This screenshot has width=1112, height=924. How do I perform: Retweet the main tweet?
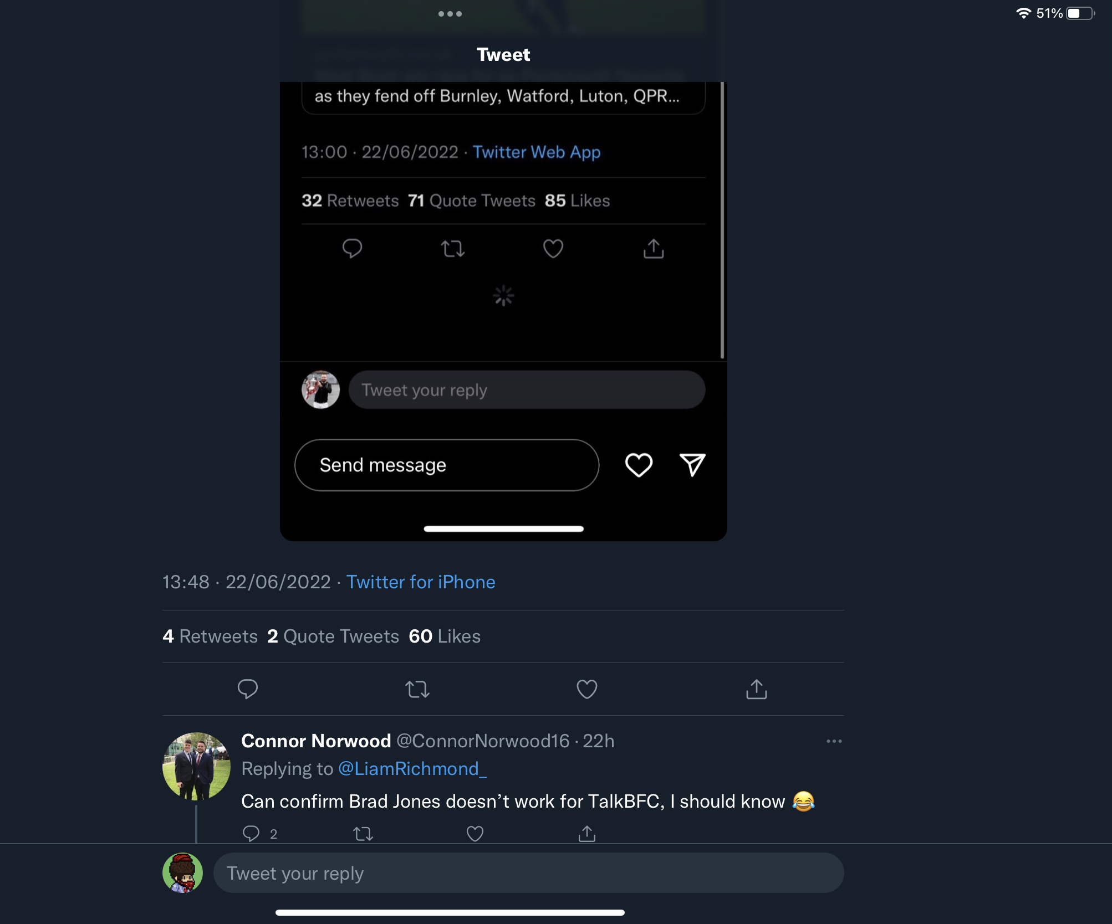click(x=417, y=689)
